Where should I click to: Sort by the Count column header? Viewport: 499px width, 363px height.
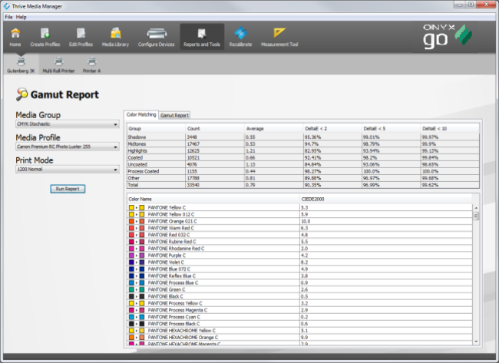(215, 128)
